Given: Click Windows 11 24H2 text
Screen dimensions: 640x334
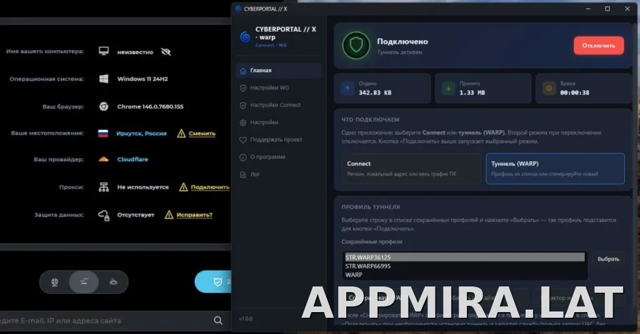Looking at the screenshot, I should pos(142,79).
